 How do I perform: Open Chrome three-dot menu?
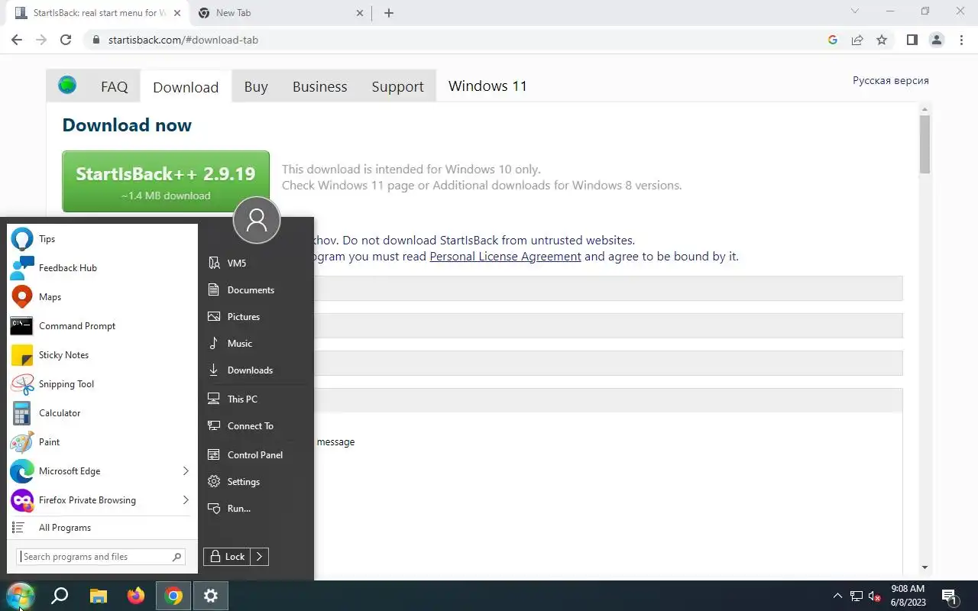(961, 40)
